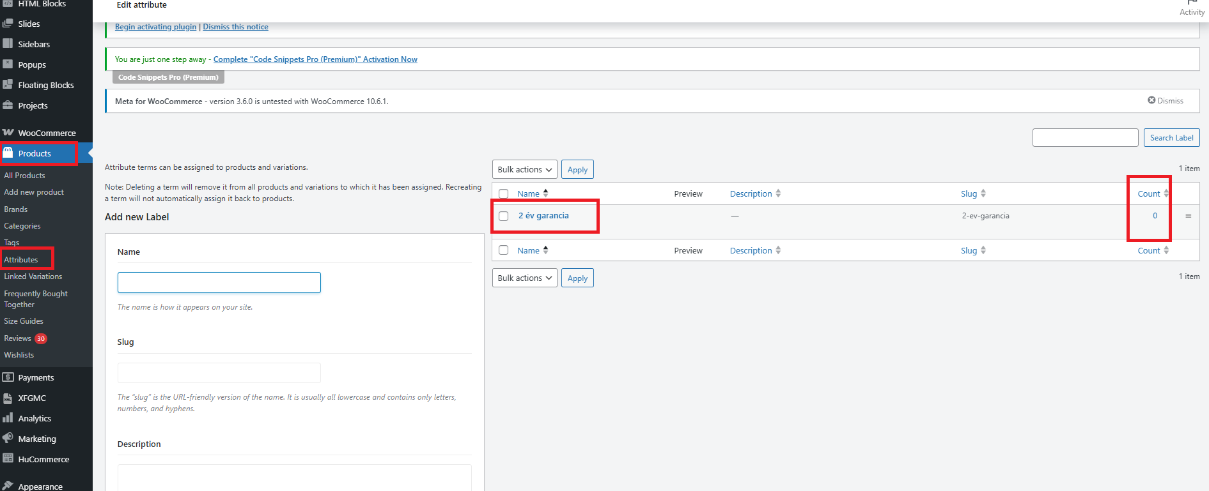The height and width of the screenshot is (491, 1209).
Task: Click sort arrows beside bottom Name header
Action: point(545,250)
